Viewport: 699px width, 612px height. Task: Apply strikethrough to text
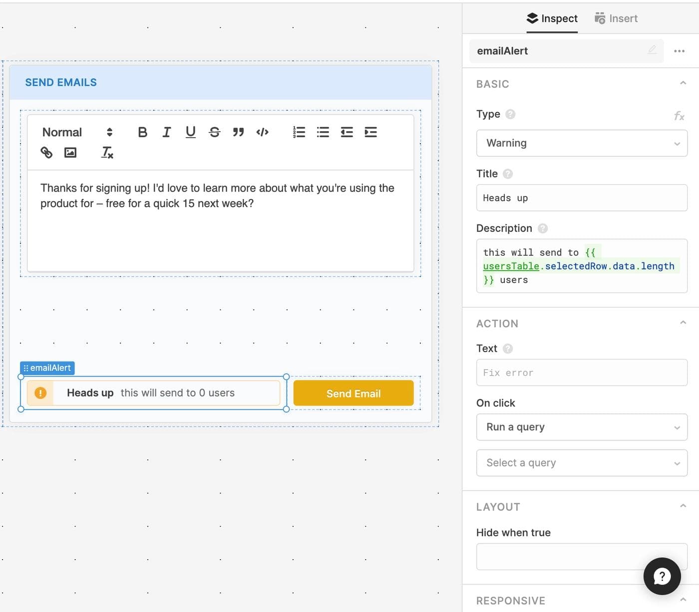click(x=214, y=132)
